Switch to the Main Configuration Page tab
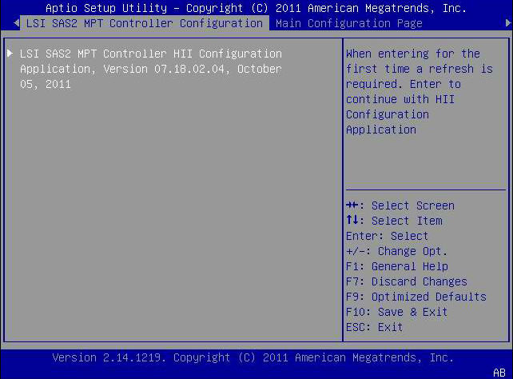Viewport: 513px width, 379px height. (x=348, y=23)
